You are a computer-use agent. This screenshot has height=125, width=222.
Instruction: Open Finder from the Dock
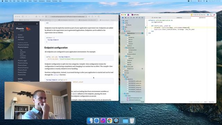point(90,121)
